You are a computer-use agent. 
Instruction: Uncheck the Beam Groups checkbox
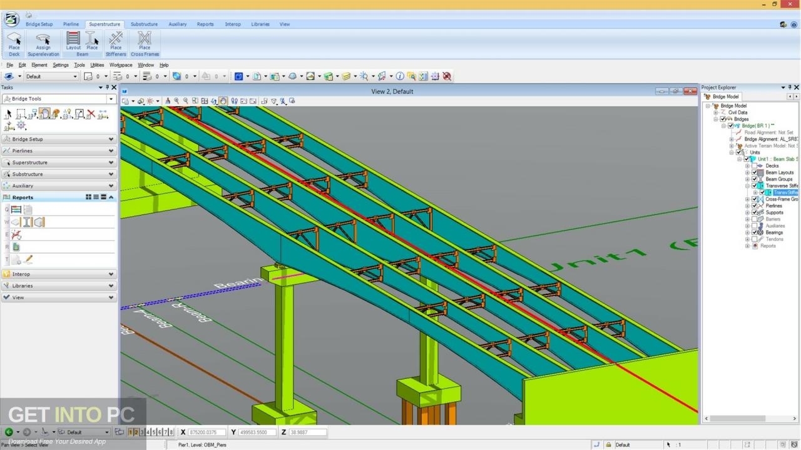[754, 179]
